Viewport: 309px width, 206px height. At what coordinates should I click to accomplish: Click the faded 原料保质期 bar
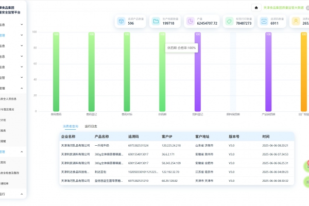click(233, 72)
